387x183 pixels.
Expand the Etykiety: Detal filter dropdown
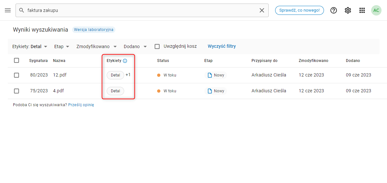30,46
